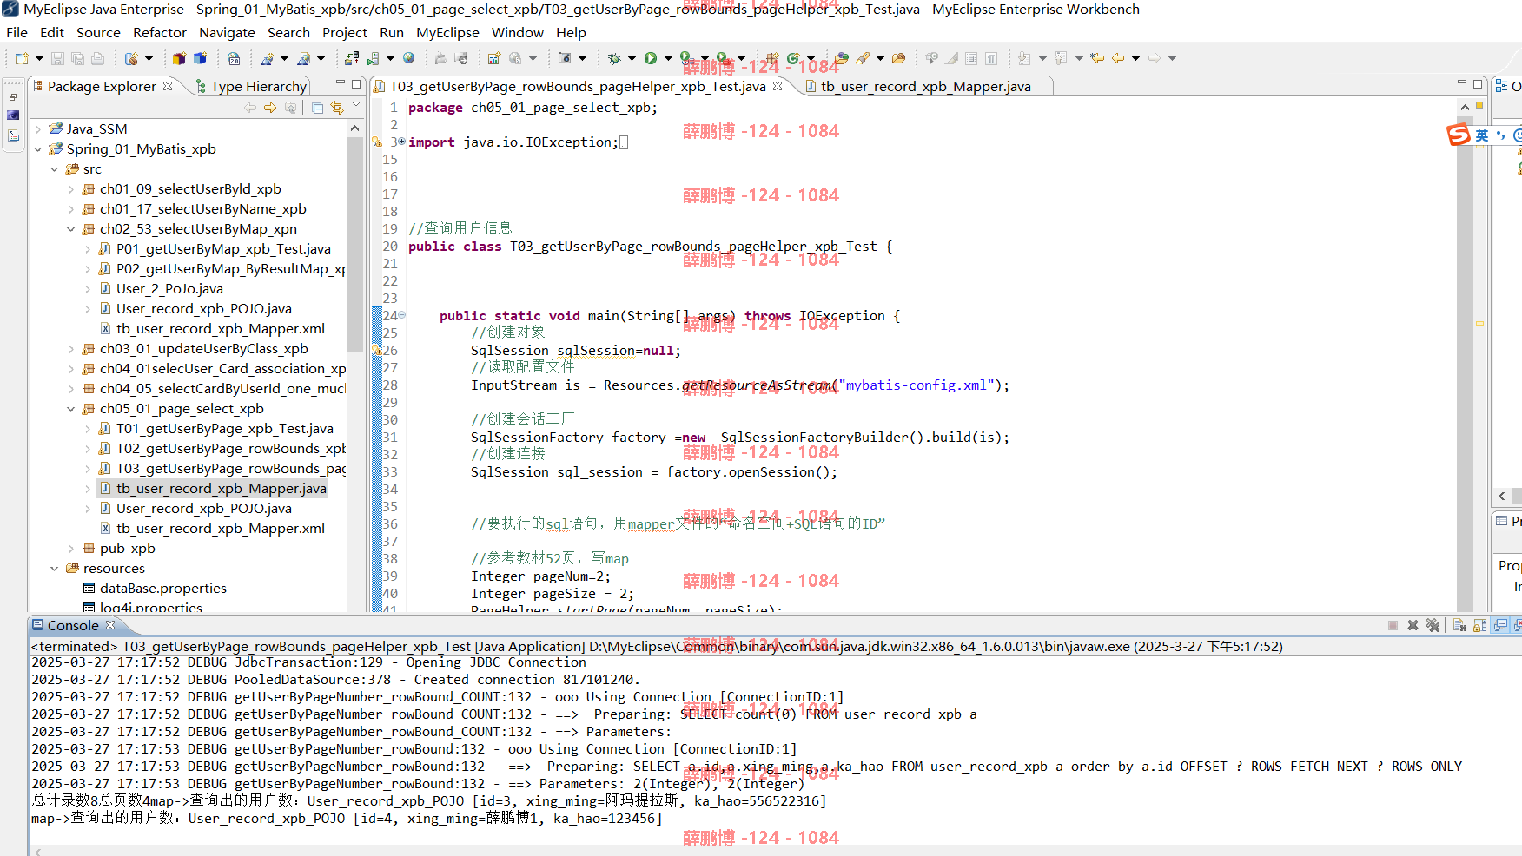The height and width of the screenshot is (856, 1522).
Task: Toggle Mark Occurrences highlighter icon
Action: 952,58
